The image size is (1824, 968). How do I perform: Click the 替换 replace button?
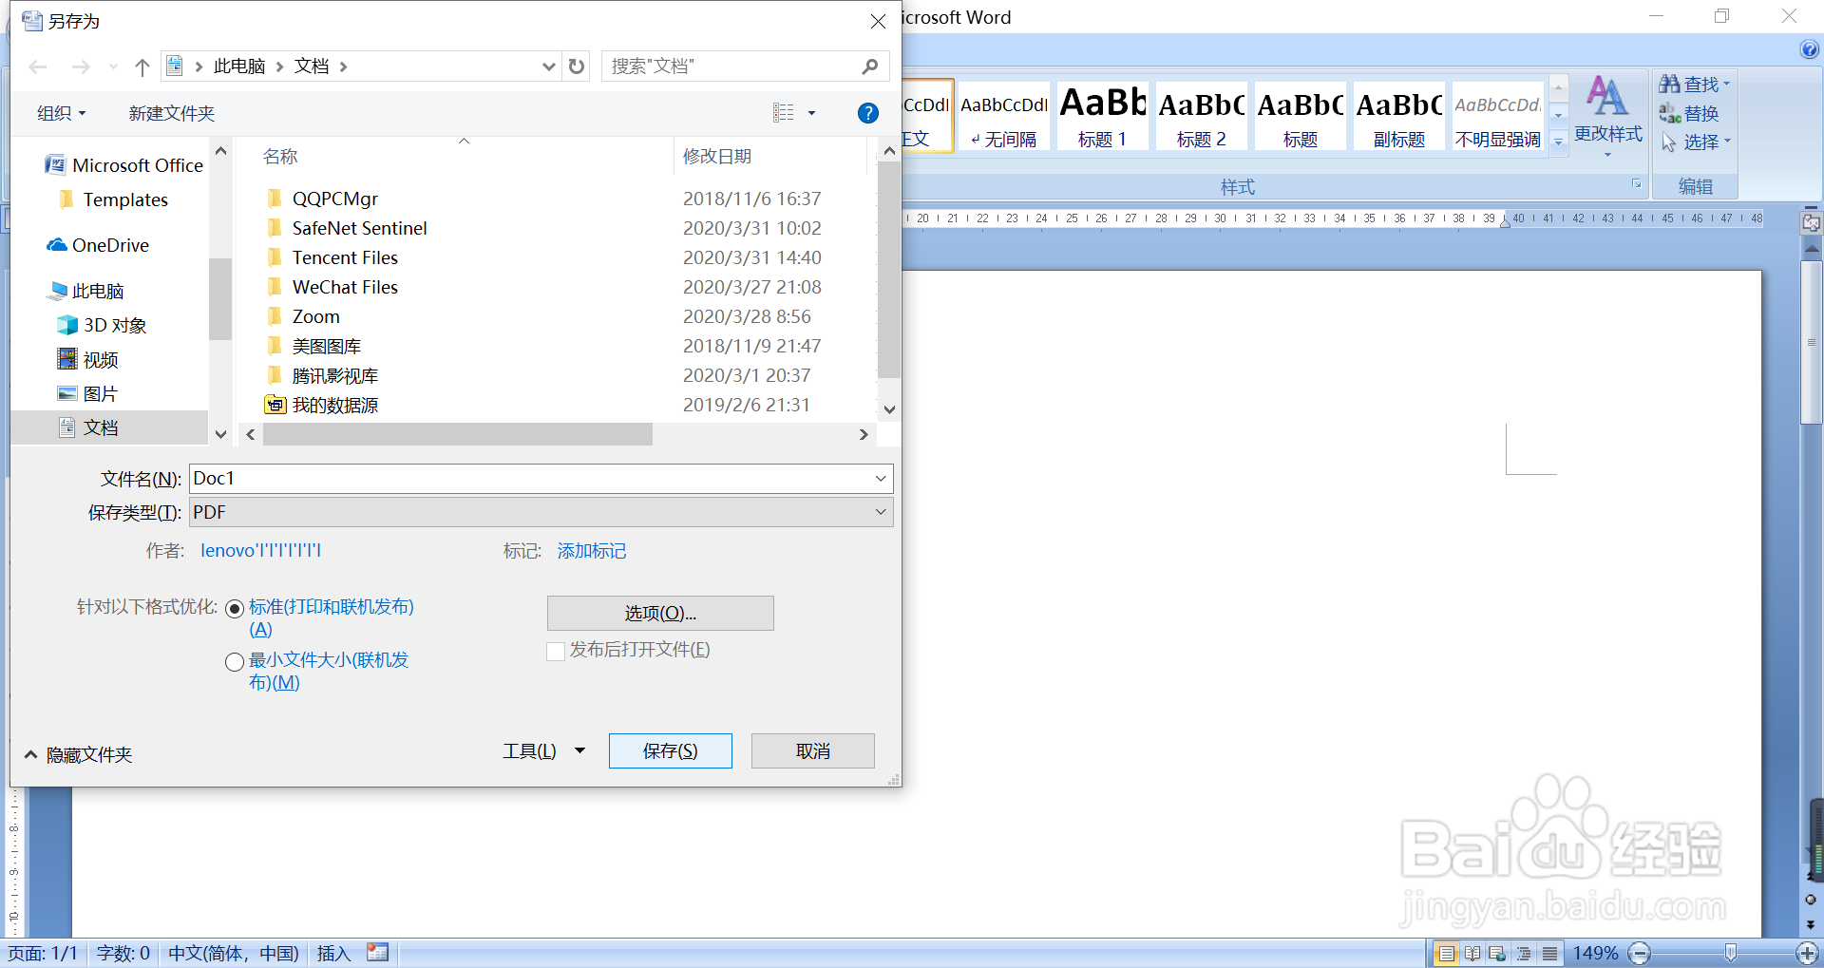tap(1689, 113)
